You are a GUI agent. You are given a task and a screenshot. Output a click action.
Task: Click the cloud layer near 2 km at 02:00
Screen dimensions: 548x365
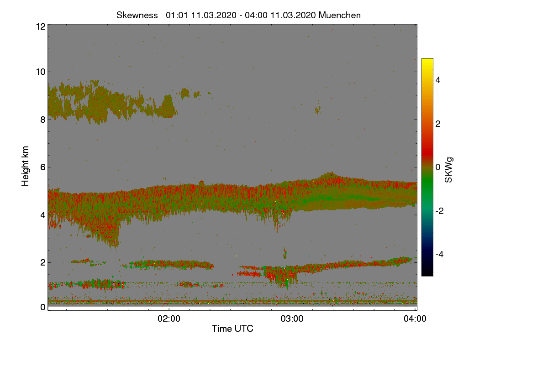click(x=169, y=264)
